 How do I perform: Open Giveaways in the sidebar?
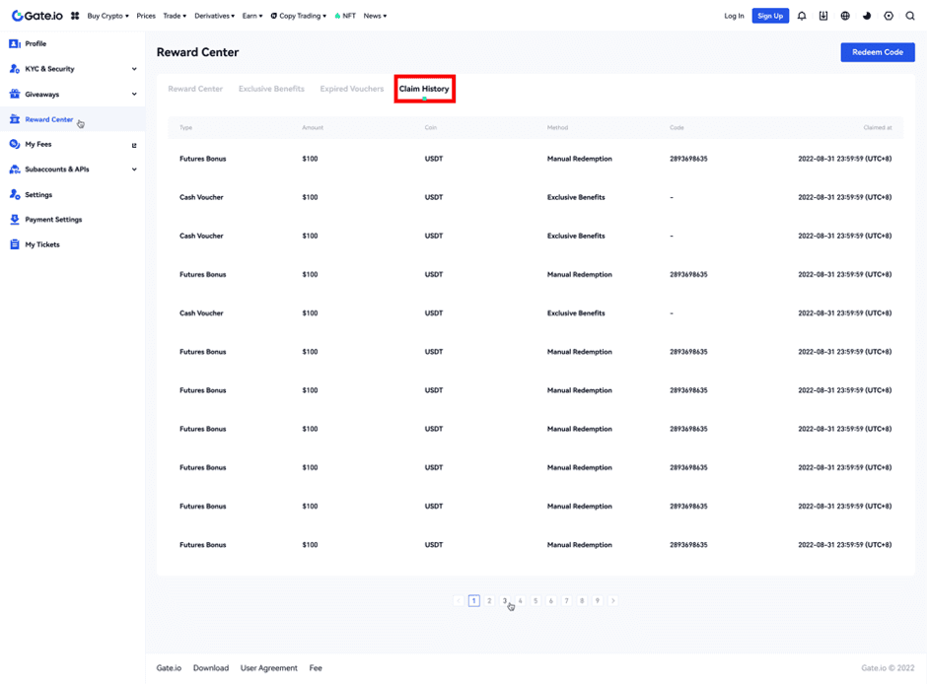[41, 95]
